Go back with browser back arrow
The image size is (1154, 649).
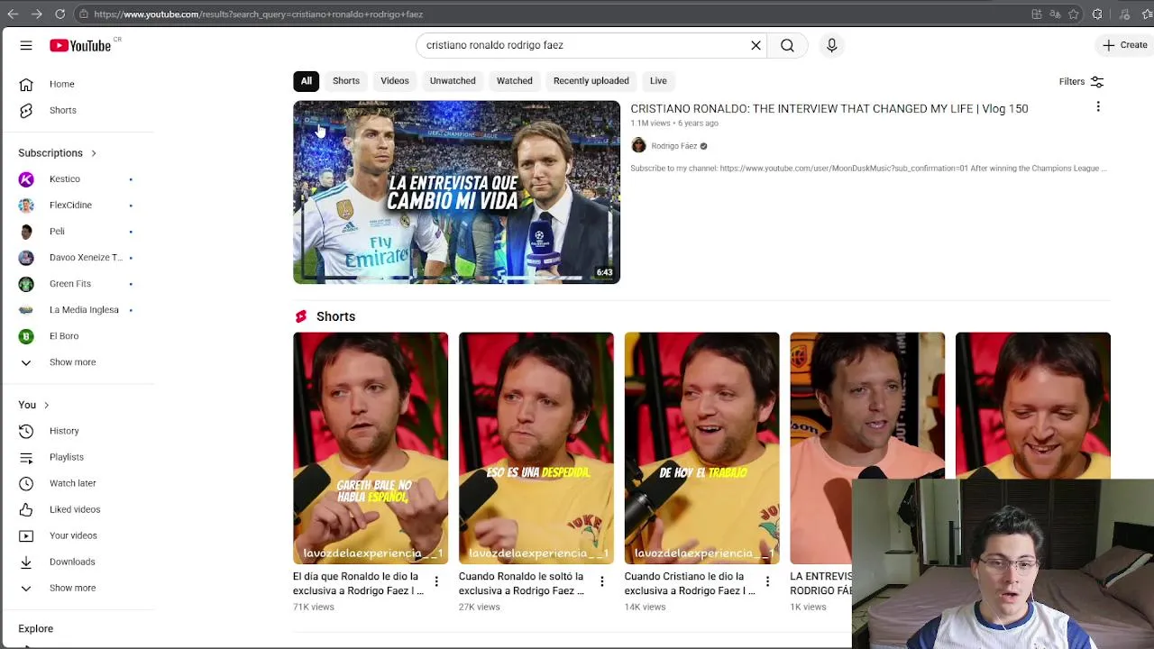click(x=13, y=14)
